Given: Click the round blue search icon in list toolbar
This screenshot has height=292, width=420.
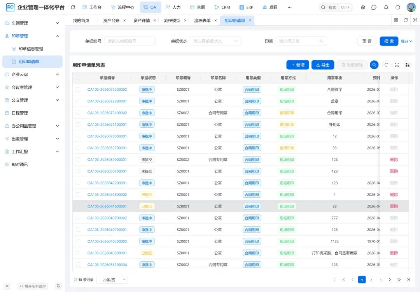Looking at the screenshot, I should pyautogui.click(x=374, y=65).
